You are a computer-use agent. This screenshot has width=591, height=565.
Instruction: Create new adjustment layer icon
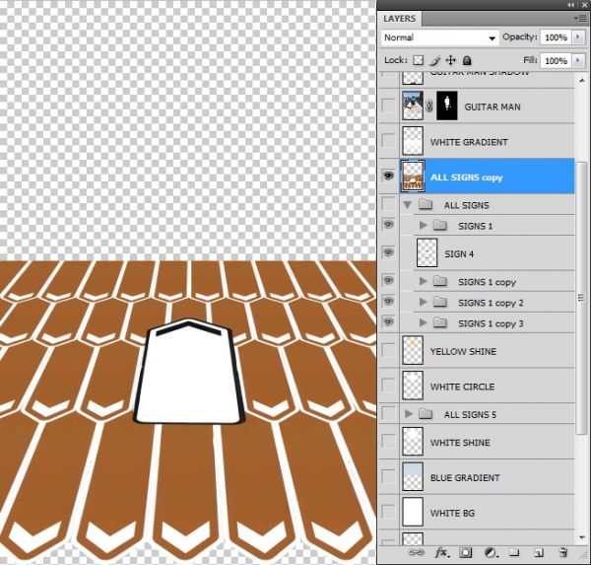(491, 552)
